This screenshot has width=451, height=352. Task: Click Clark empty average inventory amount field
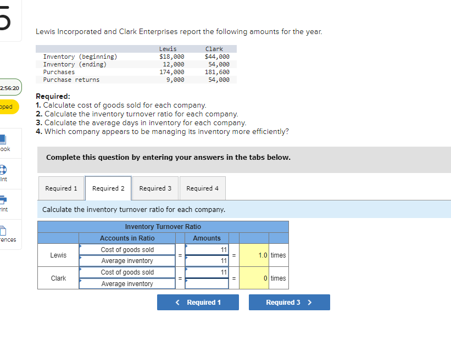(207, 284)
